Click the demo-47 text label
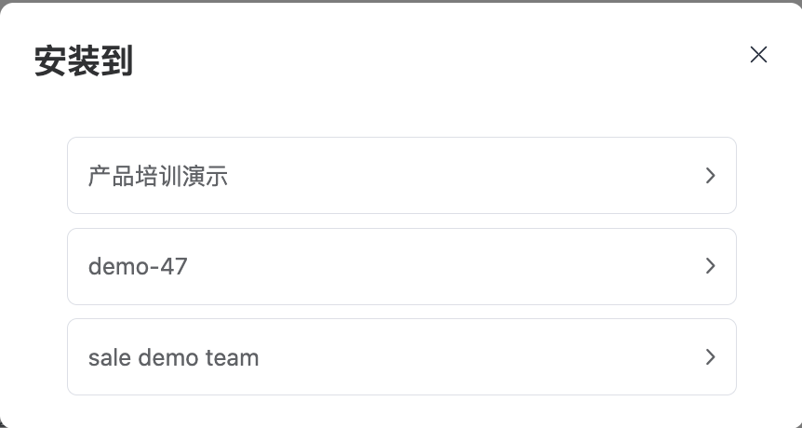Image resolution: width=802 pixels, height=428 pixels. click(x=138, y=266)
